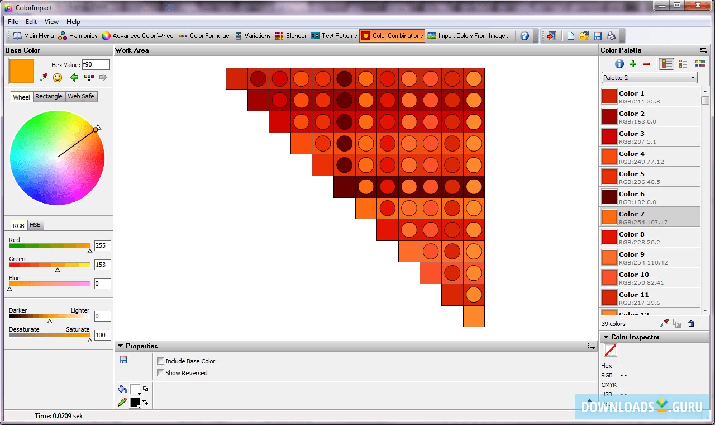Open the Edit menu

pos(31,22)
